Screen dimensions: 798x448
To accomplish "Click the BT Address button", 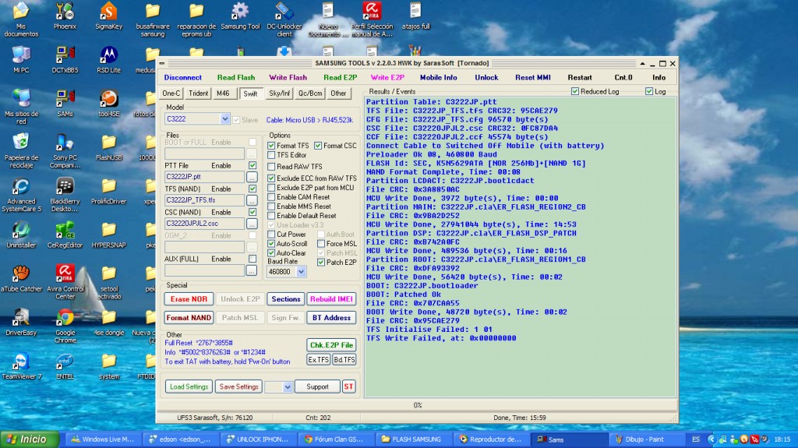I will point(331,318).
